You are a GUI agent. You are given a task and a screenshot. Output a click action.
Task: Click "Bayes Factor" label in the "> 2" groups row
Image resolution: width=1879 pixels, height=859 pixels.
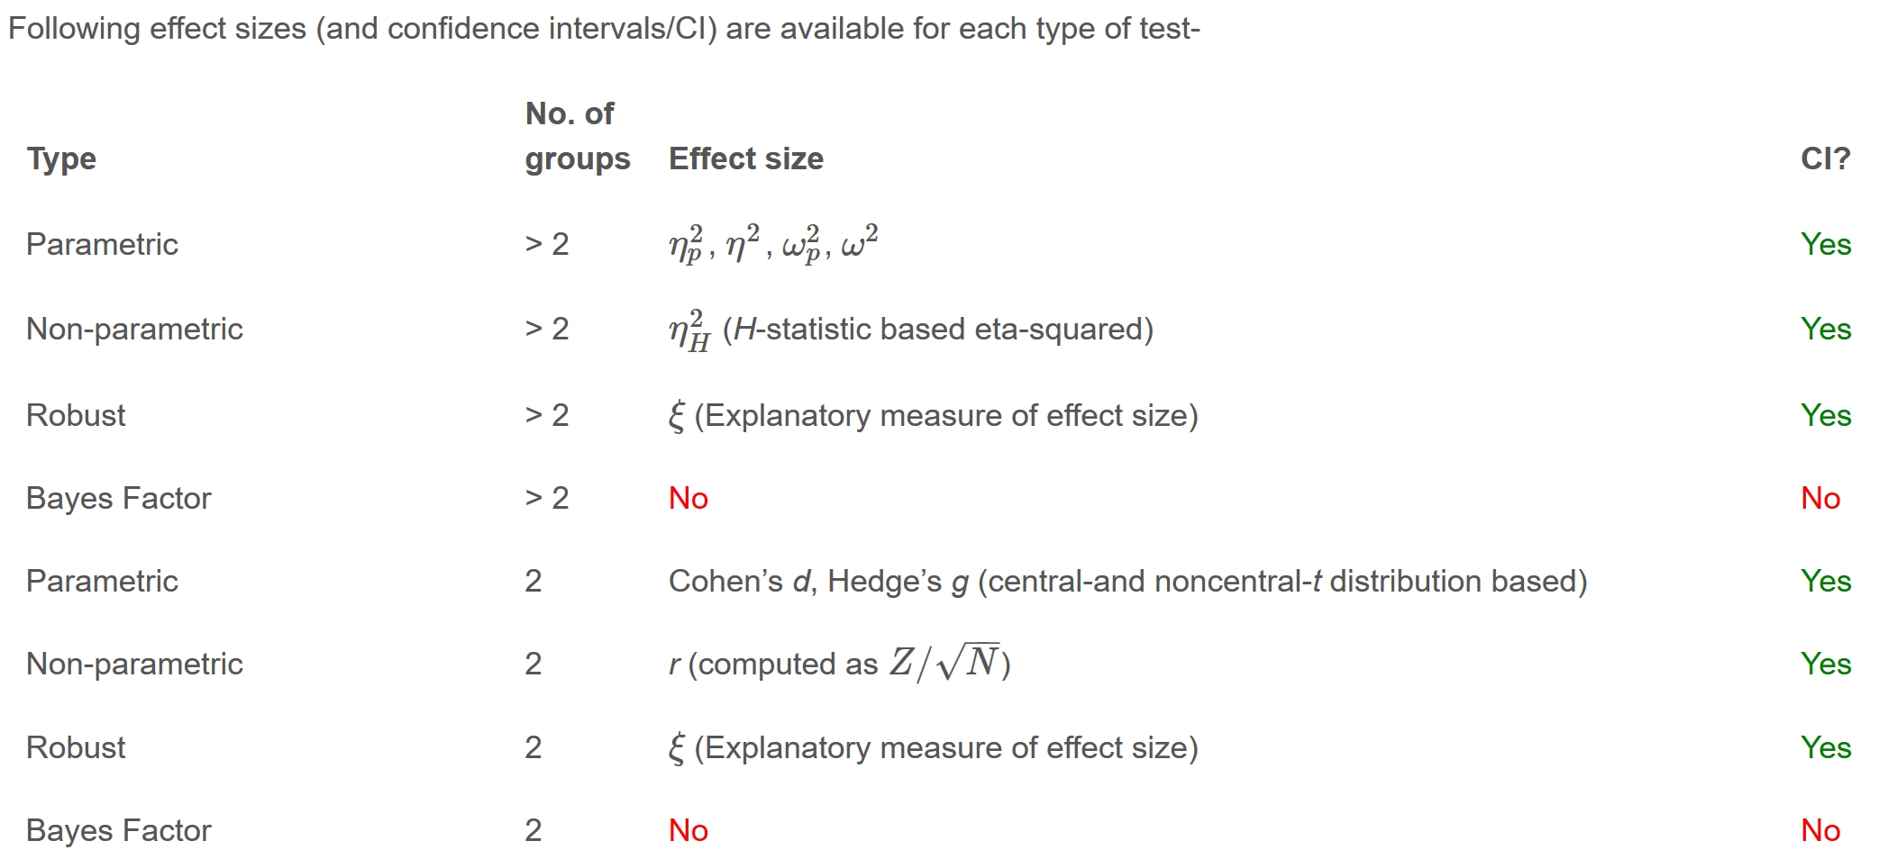point(118,499)
